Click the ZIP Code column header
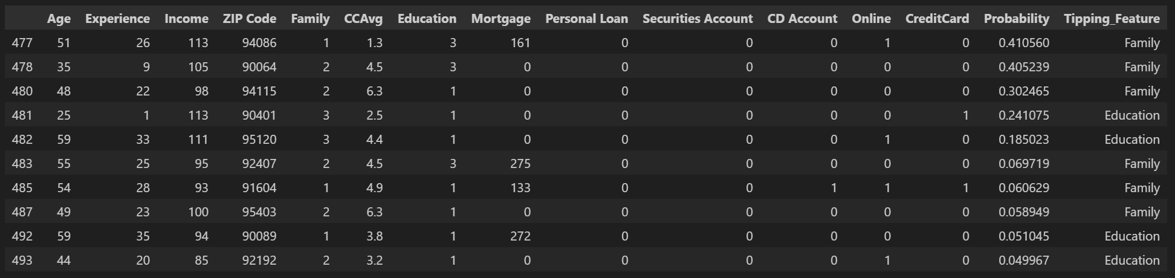 click(249, 19)
